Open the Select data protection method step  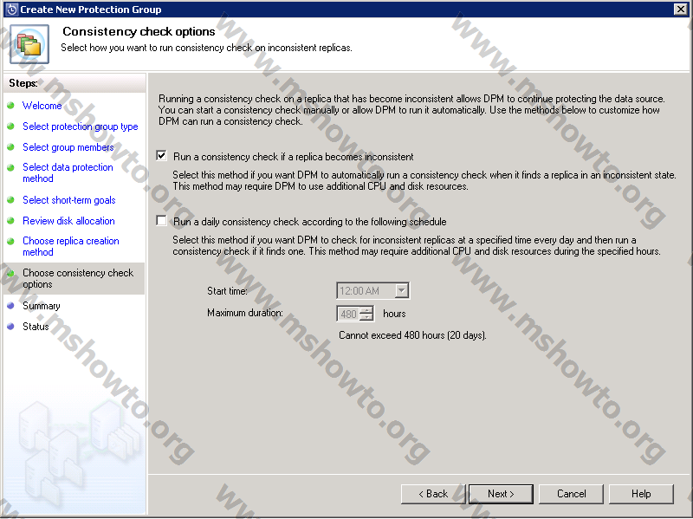68,172
